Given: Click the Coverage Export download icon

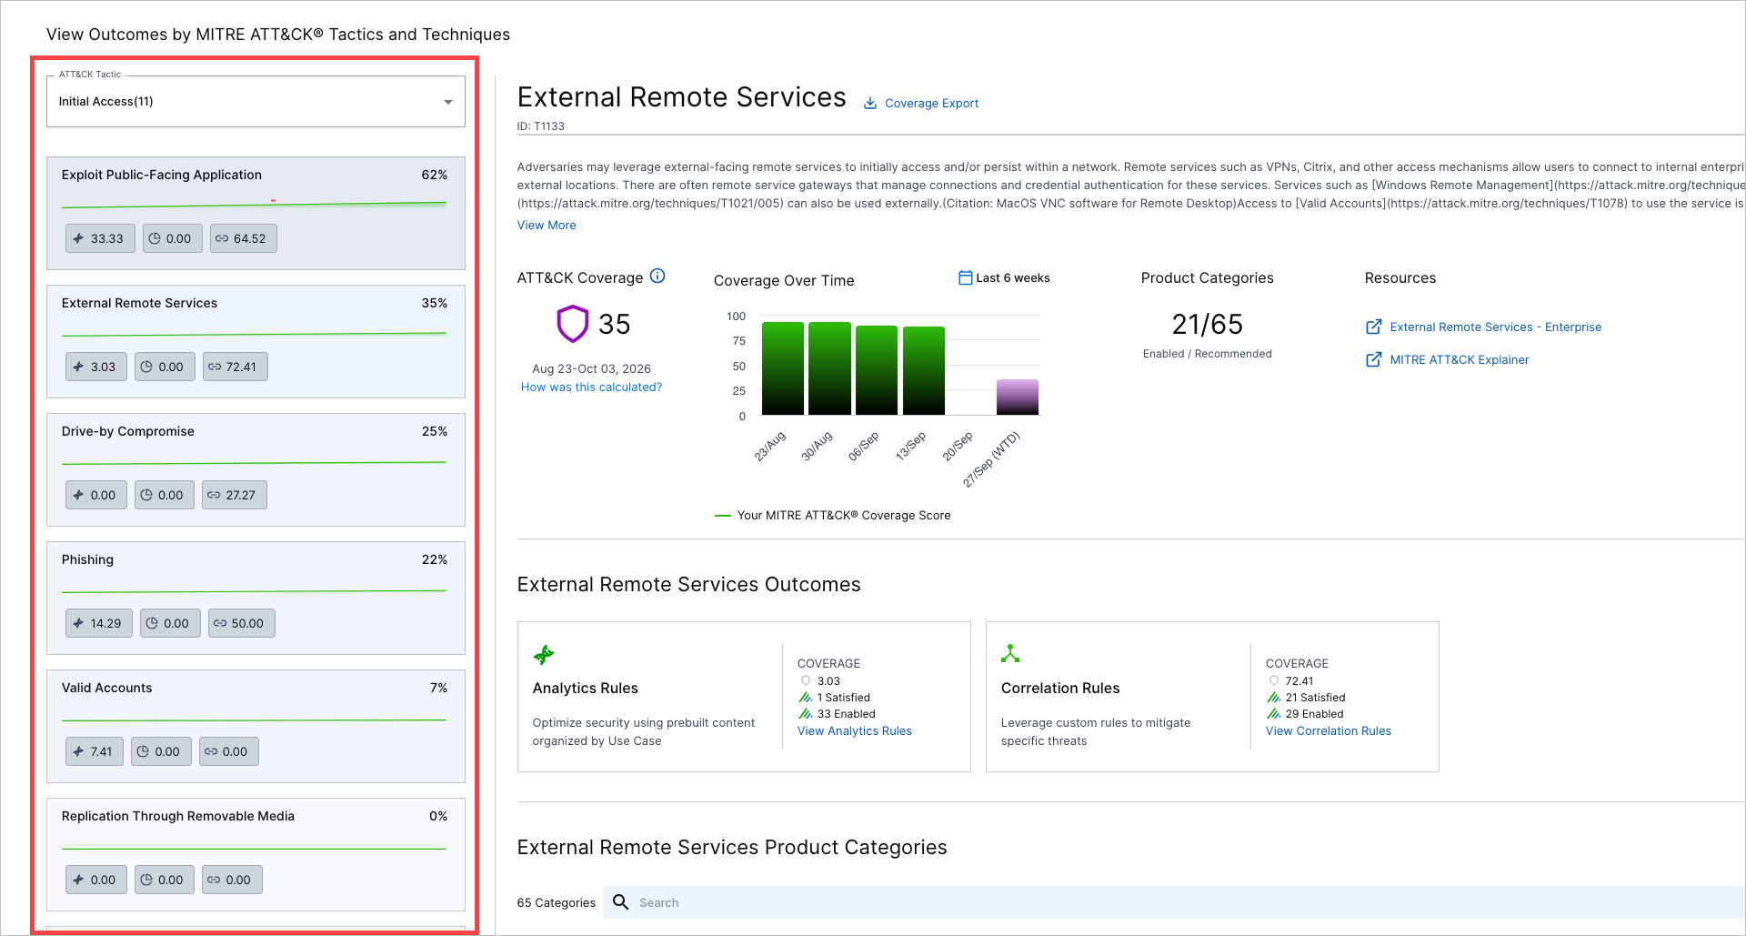Looking at the screenshot, I should click(x=870, y=104).
